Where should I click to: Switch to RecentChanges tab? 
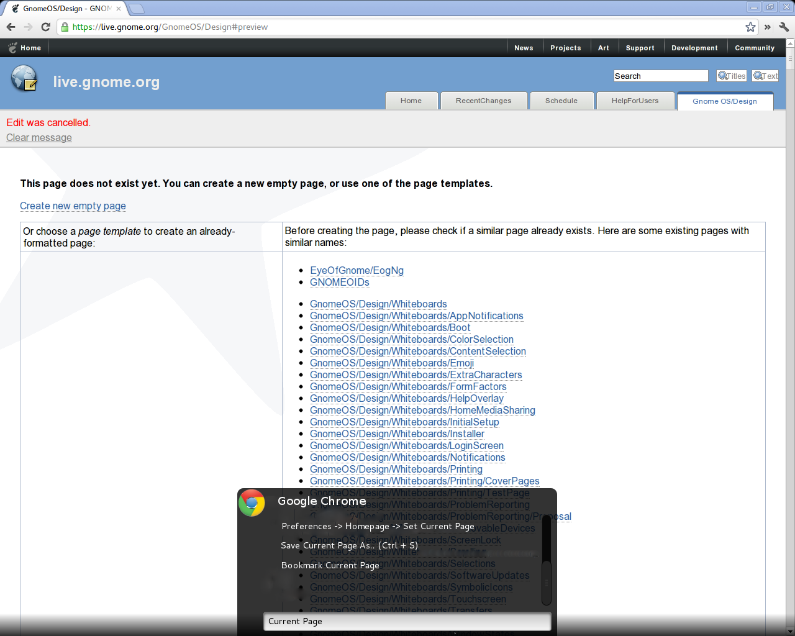[x=484, y=101]
